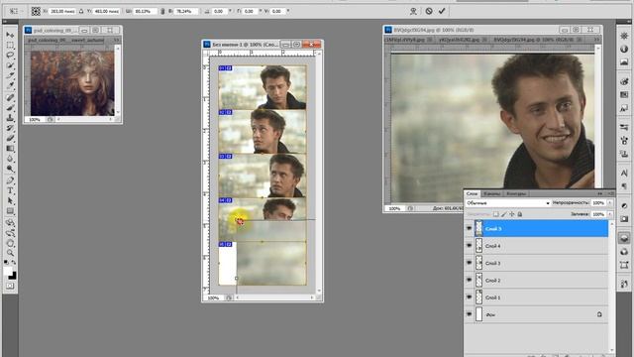Screen dimensions: 634x357
Task: Click the X position field in options bar
Action: 62,11
